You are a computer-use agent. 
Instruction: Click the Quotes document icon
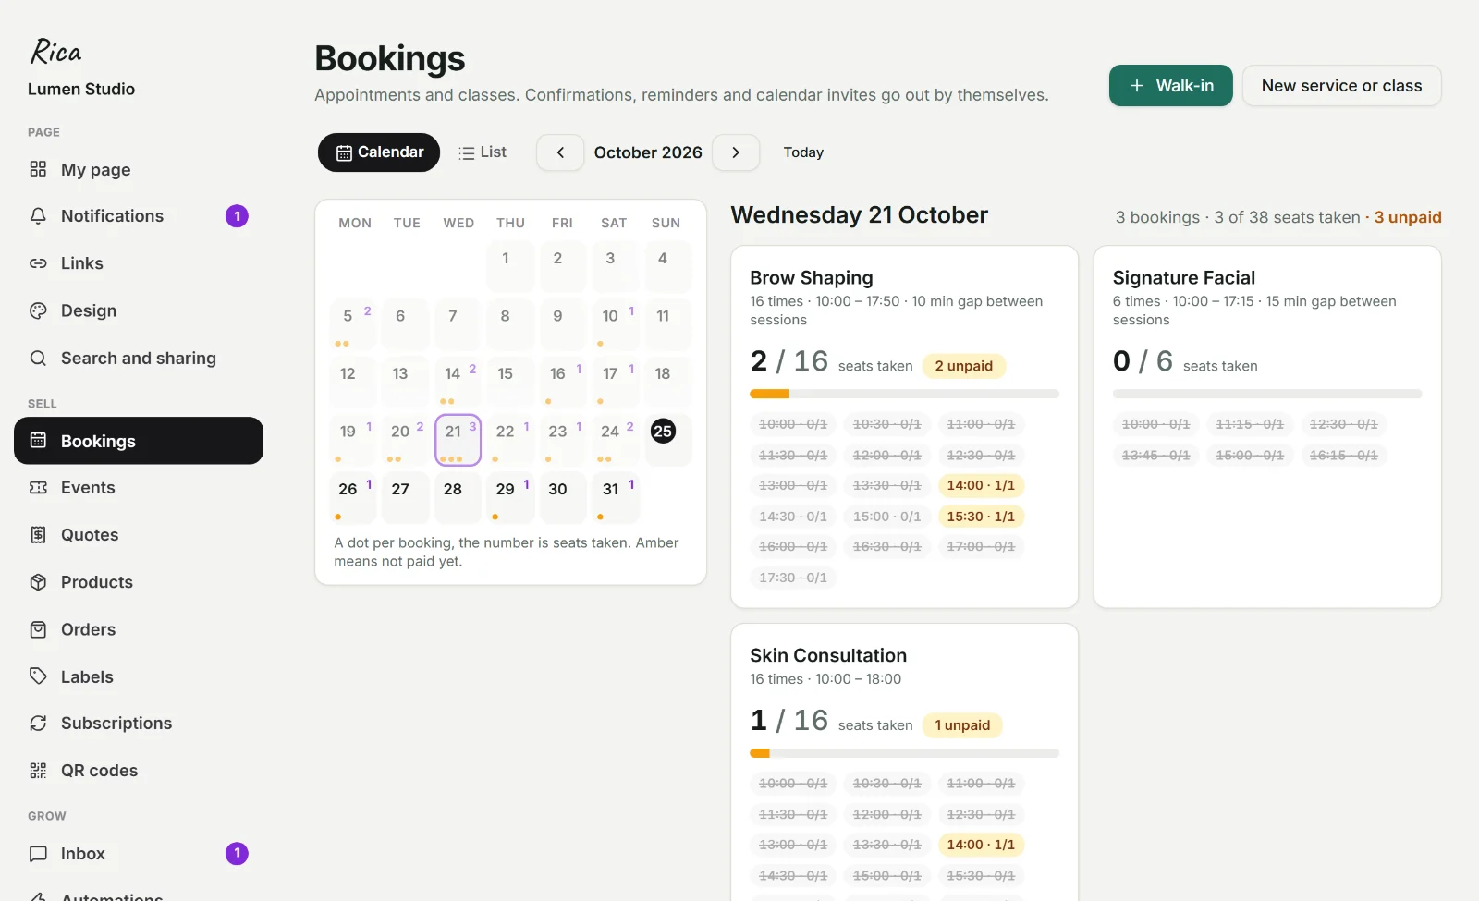pos(38,535)
